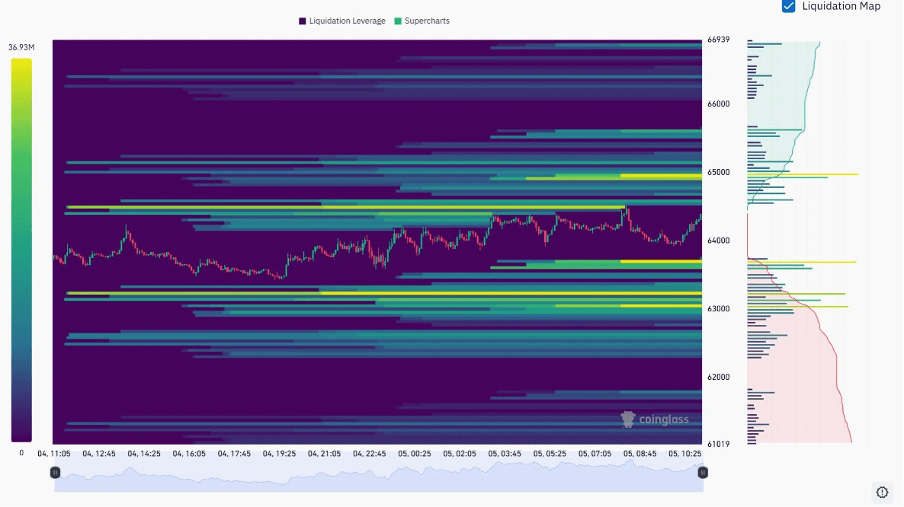Click the 64000 price axis label
This screenshot has height=507, width=904.
tap(718, 241)
